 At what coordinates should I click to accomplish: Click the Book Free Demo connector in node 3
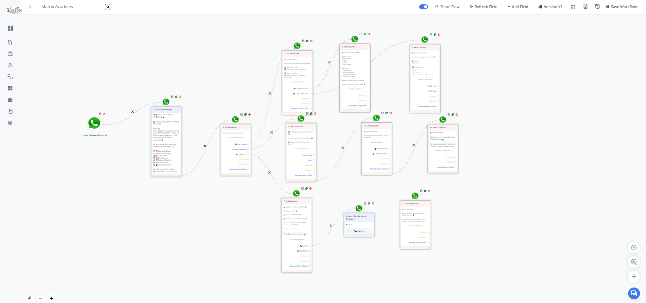tap(248, 149)
